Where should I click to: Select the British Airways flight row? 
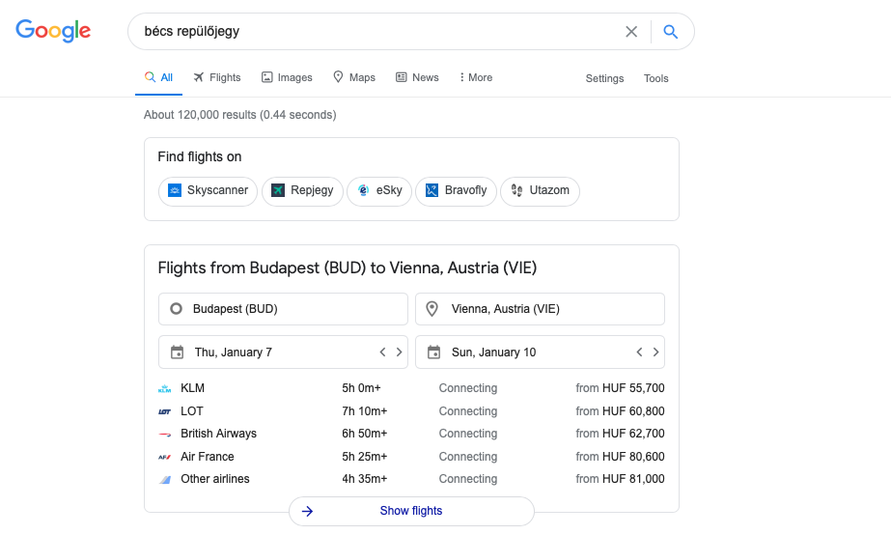[x=411, y=434]
